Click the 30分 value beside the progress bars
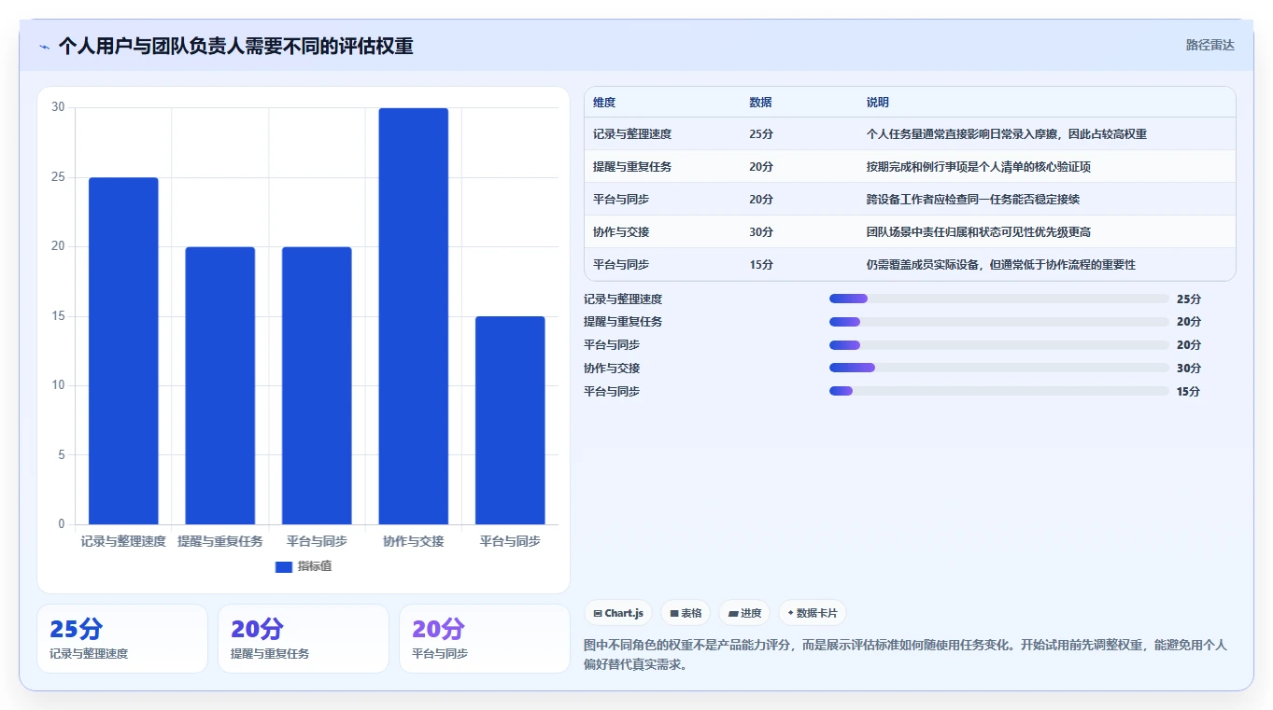The width and height of the screenshot is (1273, 710). coord(1189,368)
